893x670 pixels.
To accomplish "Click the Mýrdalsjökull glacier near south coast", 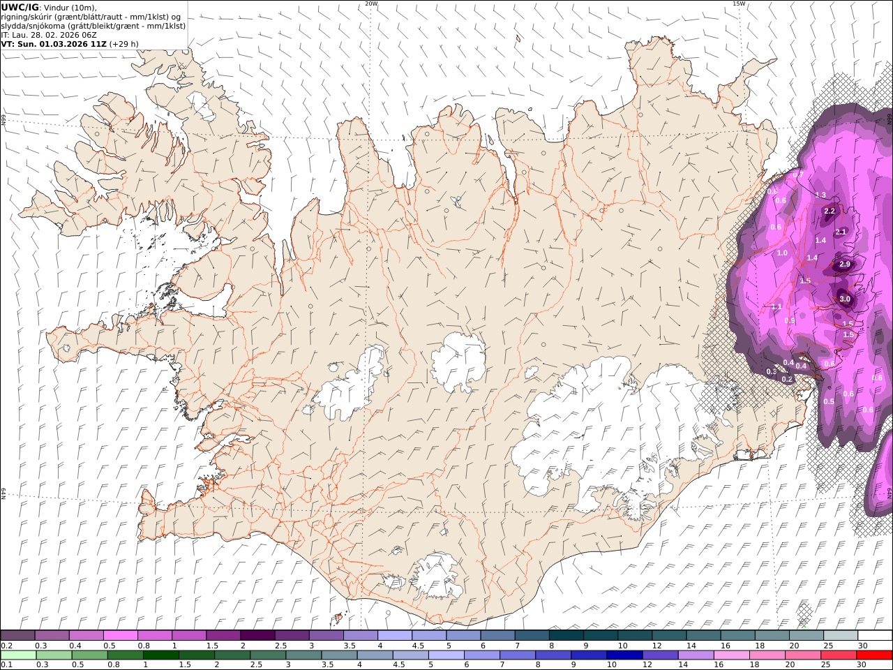I will tap(438, 576).
